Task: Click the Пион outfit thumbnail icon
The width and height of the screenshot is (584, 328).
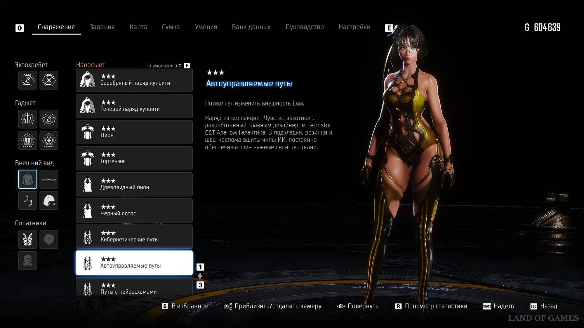Action: tap(88, 132)
